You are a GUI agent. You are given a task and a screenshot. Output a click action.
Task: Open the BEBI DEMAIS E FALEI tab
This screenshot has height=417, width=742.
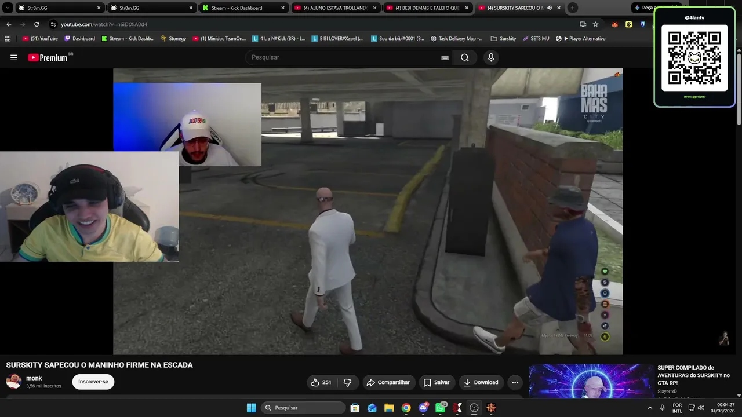[x=428, y=8]
